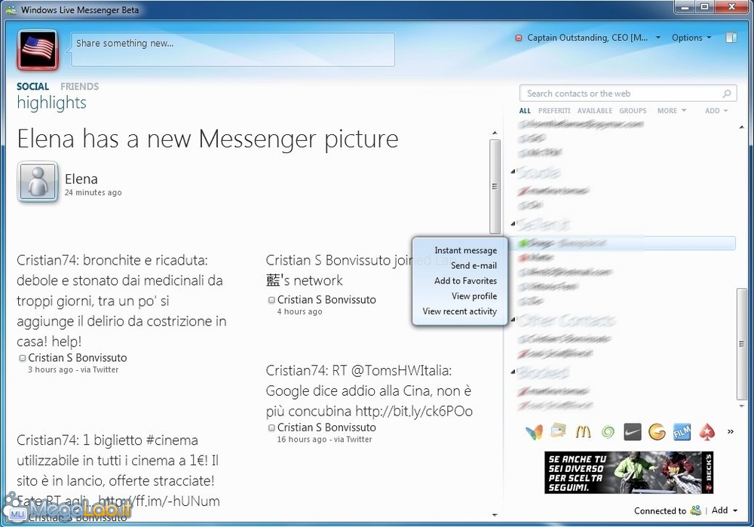Viewport: 754px width, 527px height.
Task: Click the Share something new field
Action: (x=232, y=49)
